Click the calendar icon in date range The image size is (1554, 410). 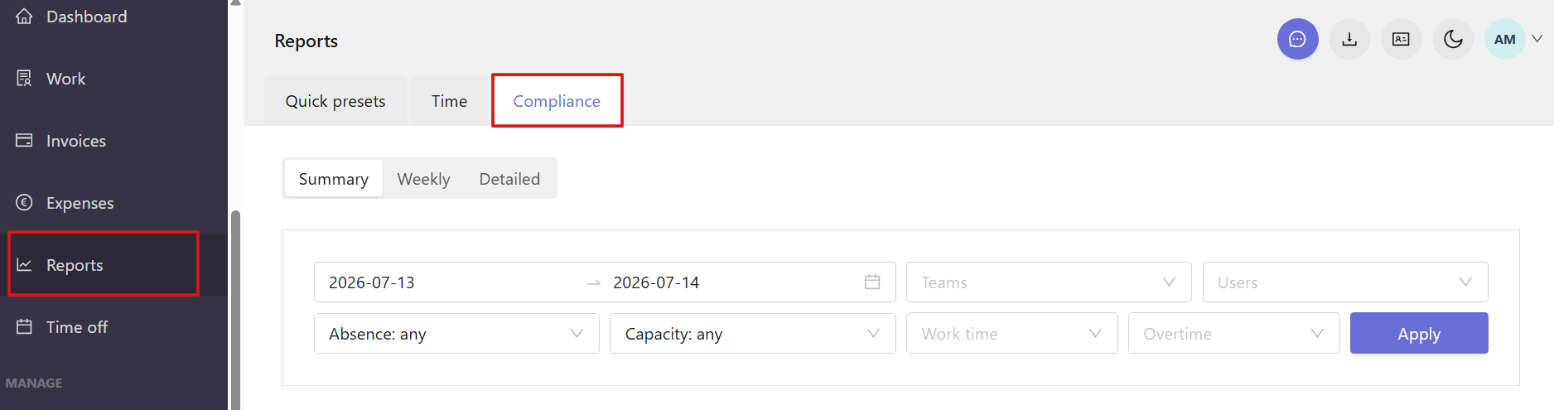tap(872, 282)
